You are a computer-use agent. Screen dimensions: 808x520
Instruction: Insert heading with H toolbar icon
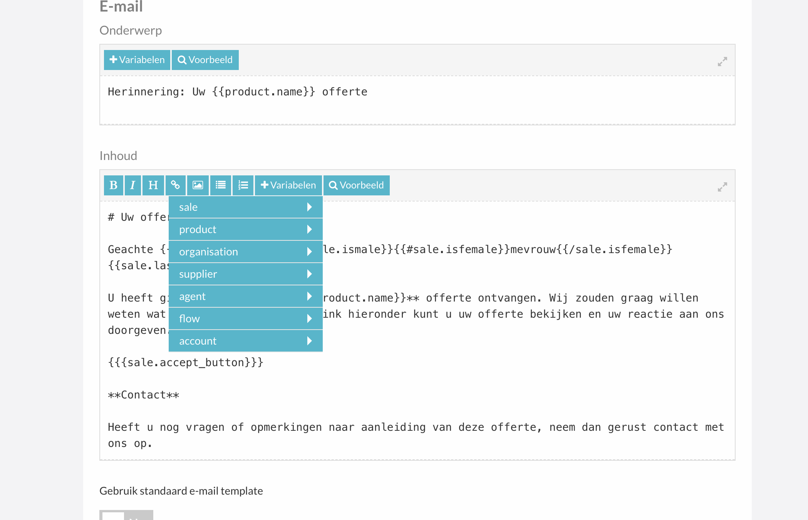pos(153,185)
